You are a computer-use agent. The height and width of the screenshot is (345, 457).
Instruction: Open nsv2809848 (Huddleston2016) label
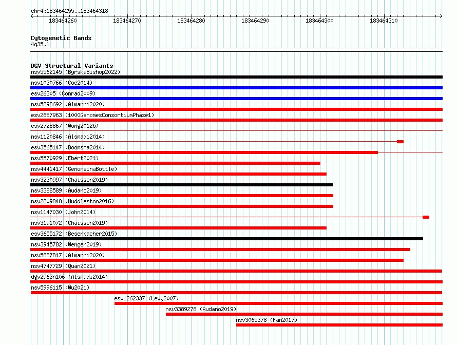click(x=72, y=201)
